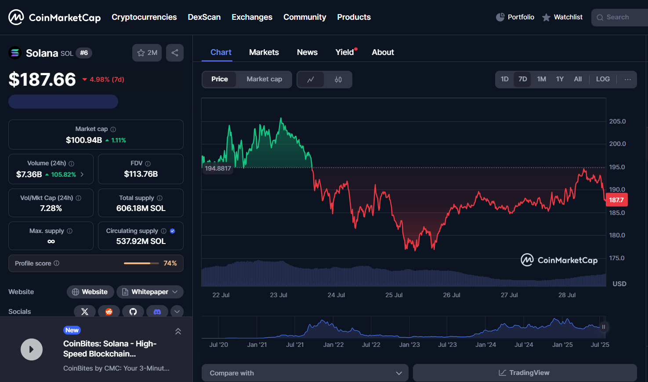Play the CoinBites Solana audio
This screenshot has height=382, width=648.
[x=32, y=349]
